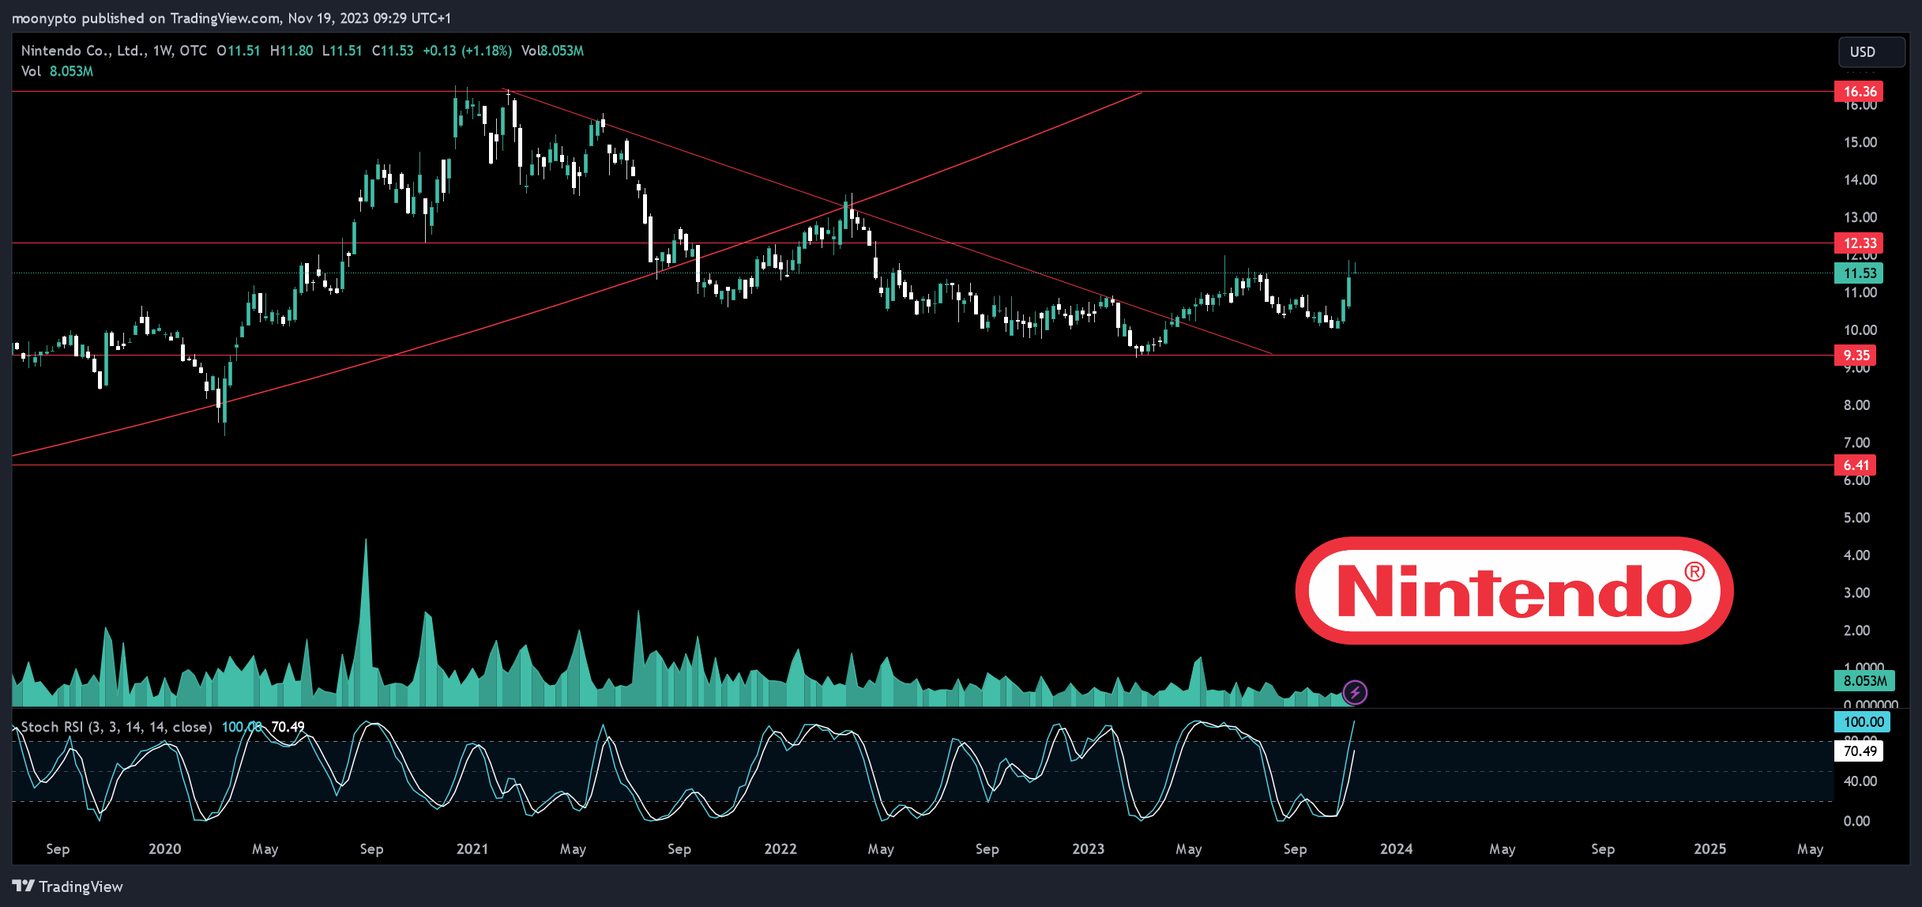The width and height of the screenshot is (1922, 907).
Task: Click the 2023 label on time axis
Action: [x=1089, y=849]
